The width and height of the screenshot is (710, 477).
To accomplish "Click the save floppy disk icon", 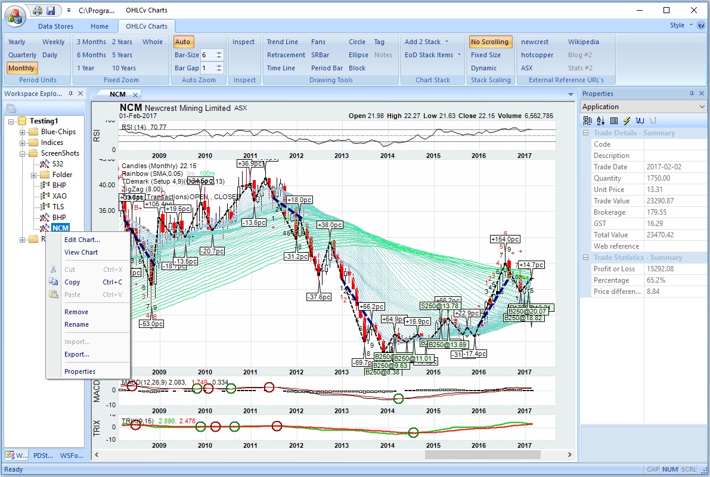I will (50, 10).
